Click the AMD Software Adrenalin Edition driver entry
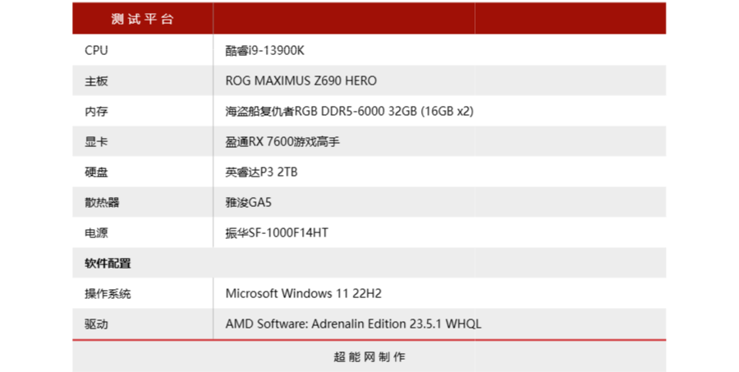 [x=353, y=324]
